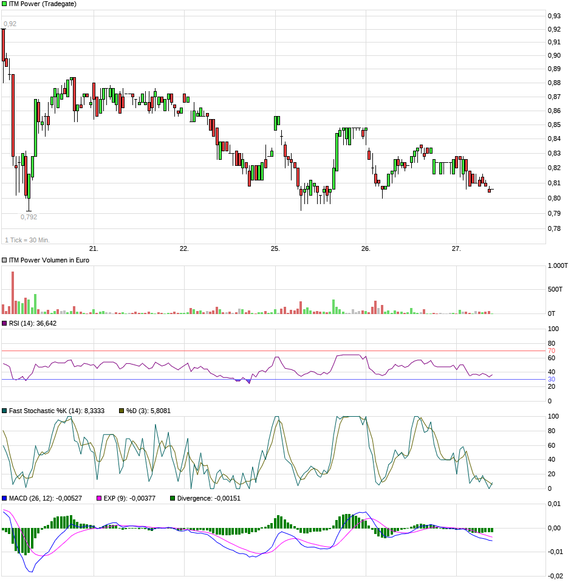The height and width of the screenshot is (582, 571).
Task: Click the red 70 level line in RSI panel
Action: coord(273,351)
